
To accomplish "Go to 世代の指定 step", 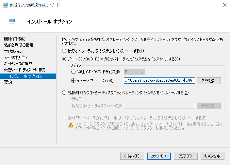I will [x=13, y=51].
